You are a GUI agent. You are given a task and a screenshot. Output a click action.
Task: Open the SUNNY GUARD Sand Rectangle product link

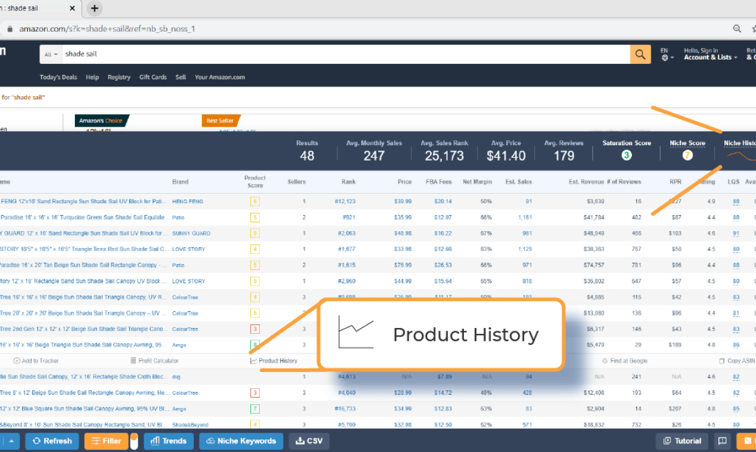tap(83, 233)
